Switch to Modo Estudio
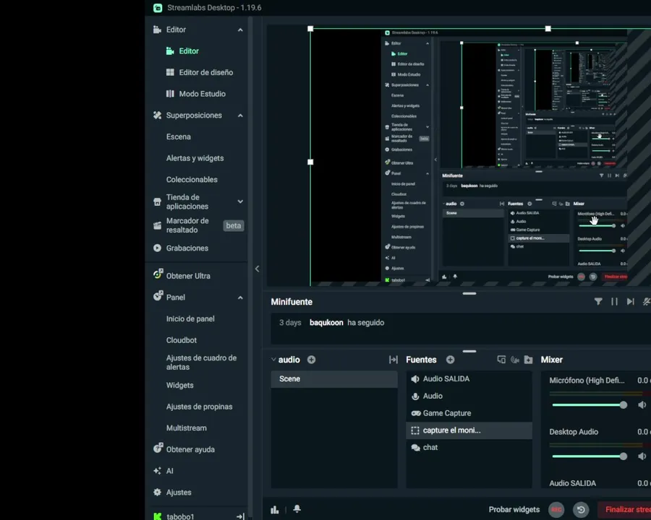 [203, 94]
